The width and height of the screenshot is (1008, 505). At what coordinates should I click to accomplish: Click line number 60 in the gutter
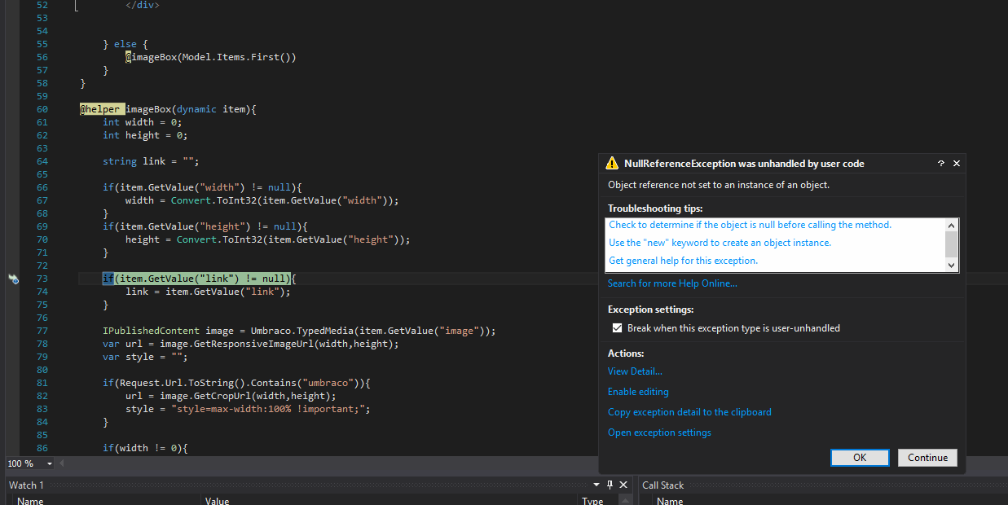tap(42, 109)
